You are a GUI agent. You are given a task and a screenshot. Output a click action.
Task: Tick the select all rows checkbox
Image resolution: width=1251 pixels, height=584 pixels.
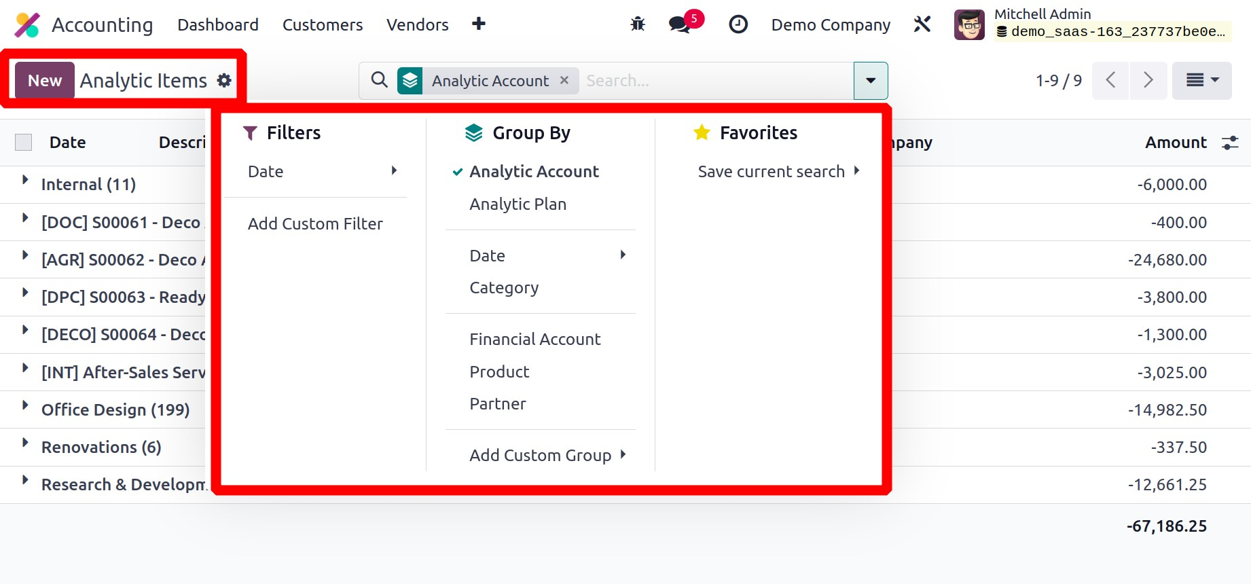pyautogui.click(x=24, y=143)
